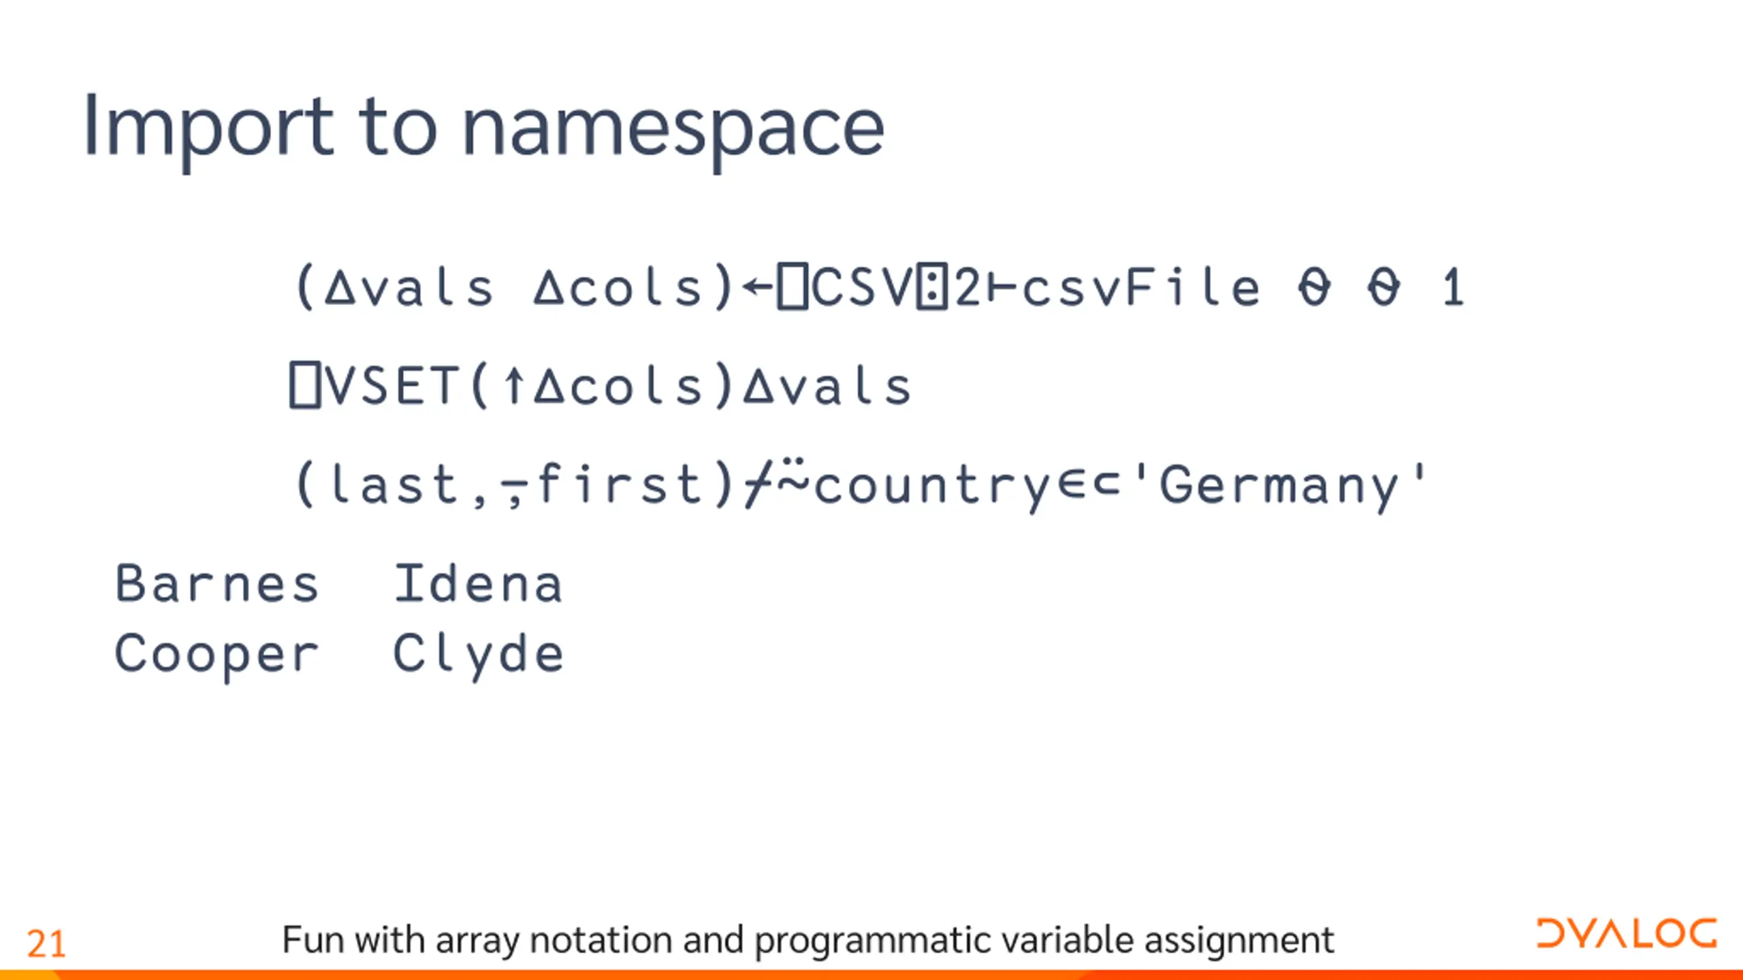Image resolution: width=1743 pixels, height=980 pixels.
Task: Click the code line '⎕VSET(↑∆cols)∆vals'
Action: [601, 386]
